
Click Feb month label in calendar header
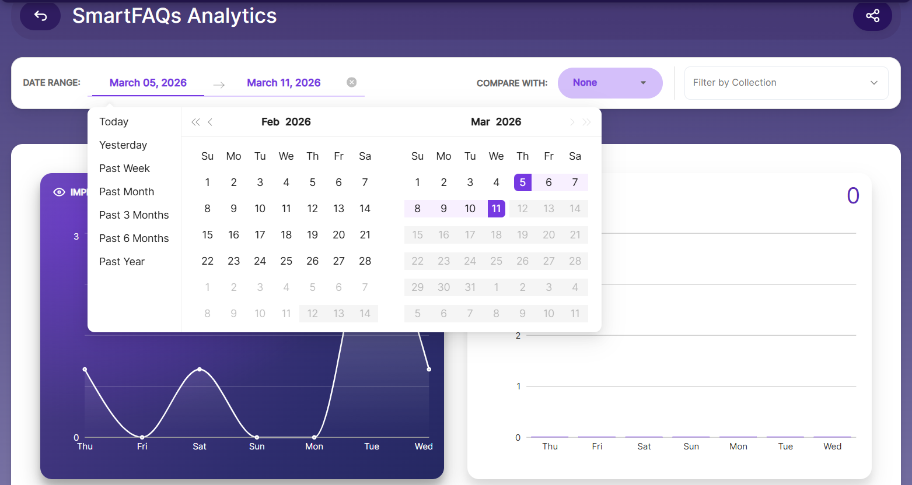click(x=270, y=122)
